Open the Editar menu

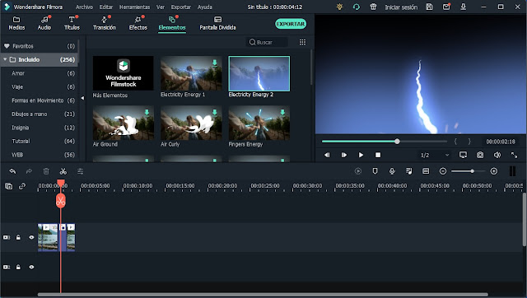click(106, 7)
